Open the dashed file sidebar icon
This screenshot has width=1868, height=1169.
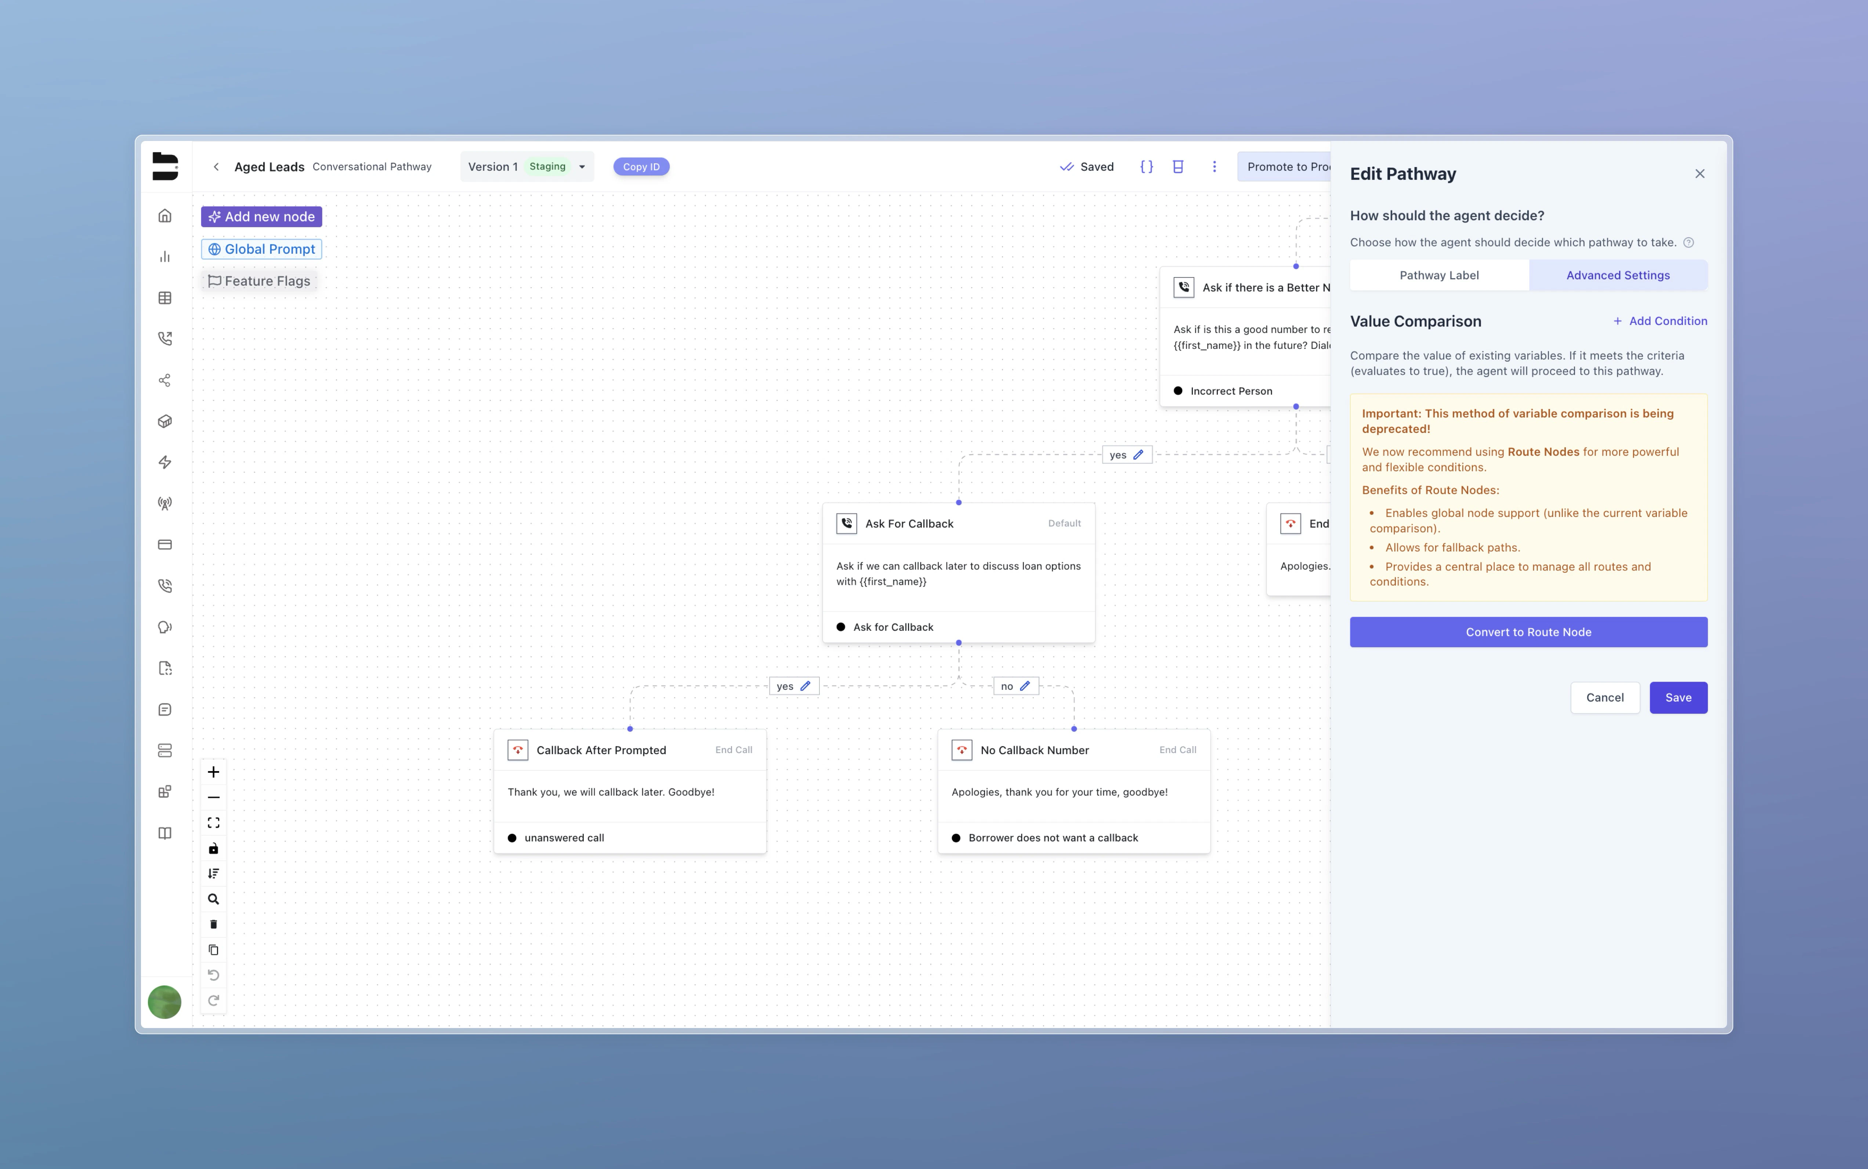click(x=165, y=668)
